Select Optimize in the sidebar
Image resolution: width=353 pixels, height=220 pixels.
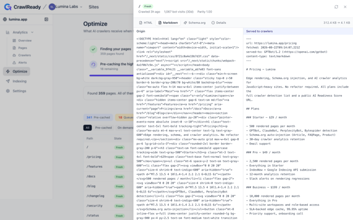point(17,71)
